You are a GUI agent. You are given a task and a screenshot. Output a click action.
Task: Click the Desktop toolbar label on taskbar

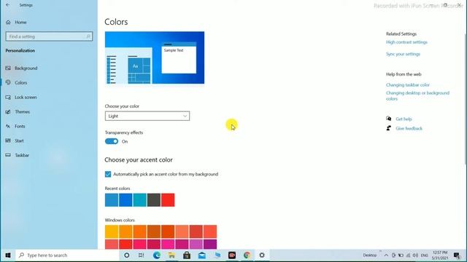(x=370, y=255)
